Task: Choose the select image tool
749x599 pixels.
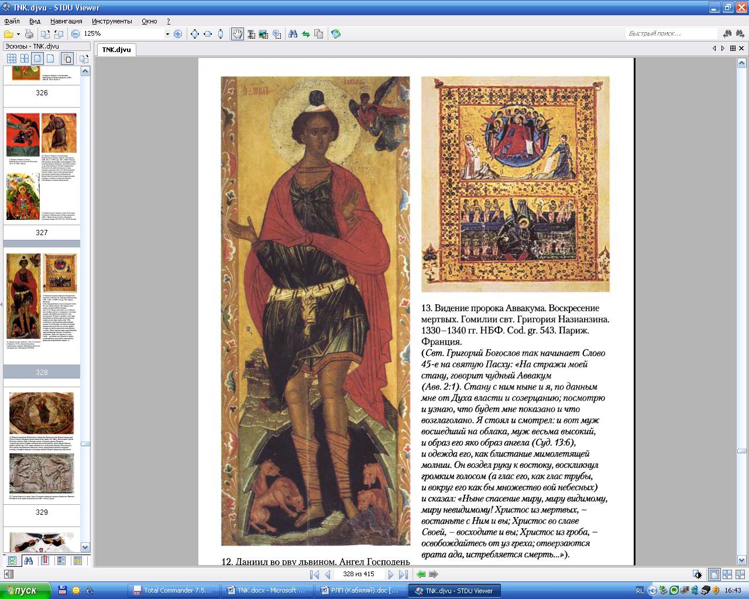Action: click(x=263, y=34)
